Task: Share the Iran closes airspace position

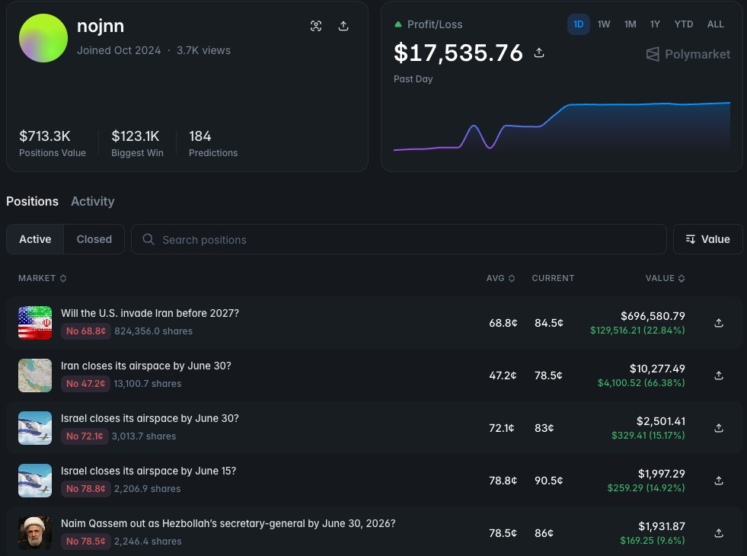Action: tap(719, 375)
